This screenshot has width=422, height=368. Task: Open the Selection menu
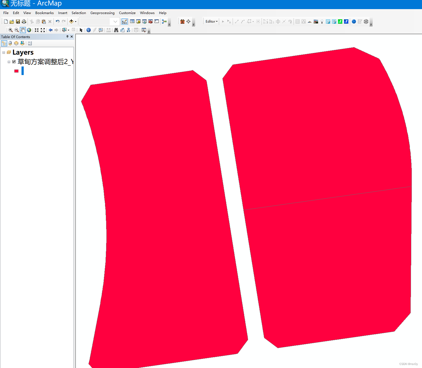79,13
